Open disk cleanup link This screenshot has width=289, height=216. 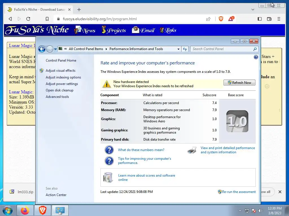click(60, 90)
